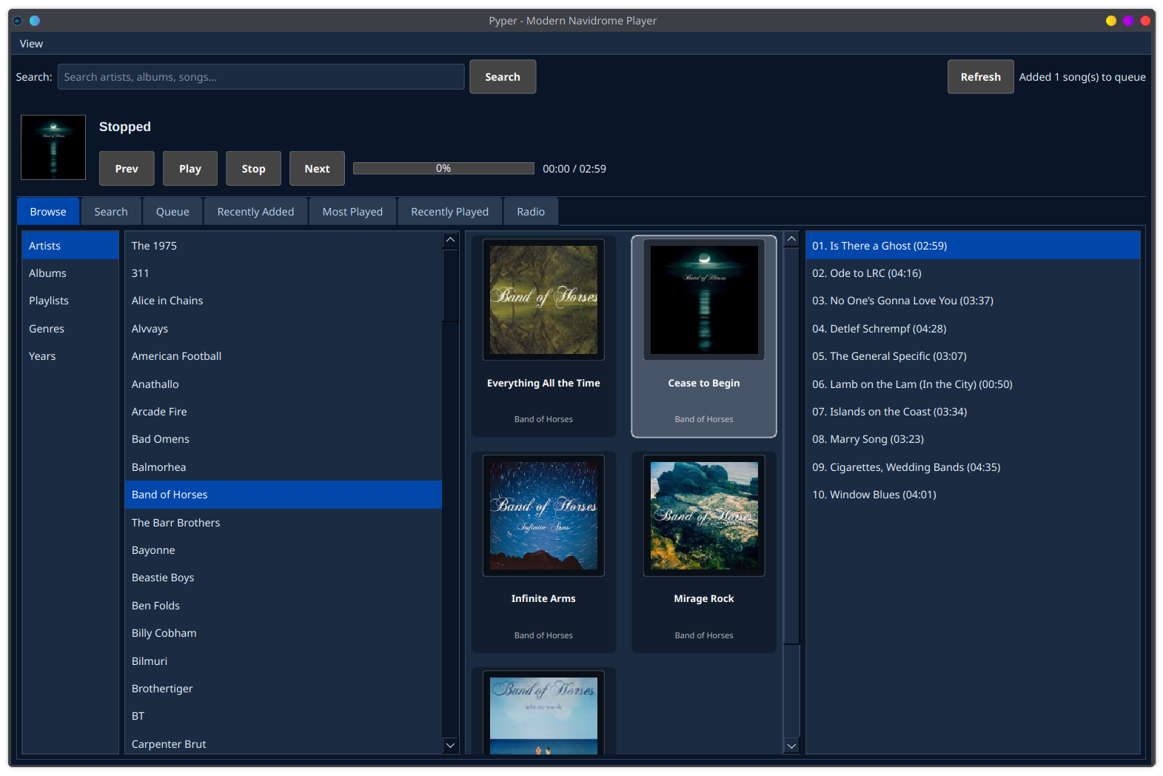The image size is (1163, 776).
Task: Click artist list scroll up arrow
Action: tap(450, 240)
